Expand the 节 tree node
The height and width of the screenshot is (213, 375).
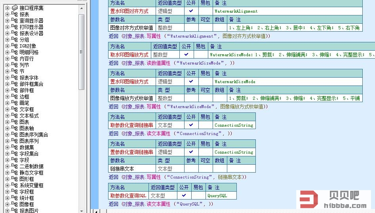pyautogui.click(x=8, y=71)
